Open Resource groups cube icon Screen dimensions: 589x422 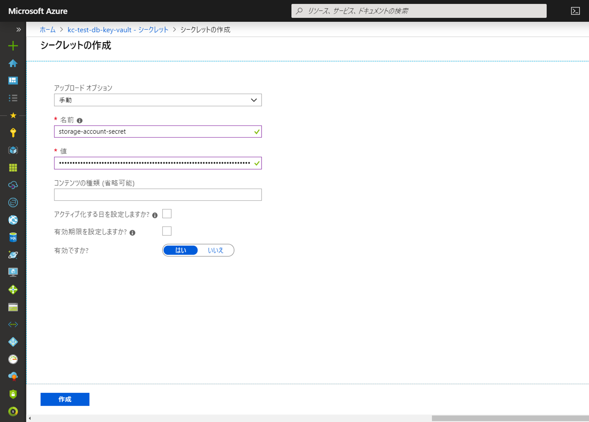[x=13, y=150]
